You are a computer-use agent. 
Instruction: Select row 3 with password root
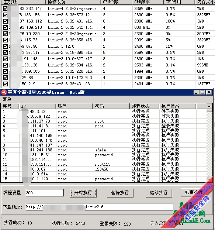(x=104, y=121)
